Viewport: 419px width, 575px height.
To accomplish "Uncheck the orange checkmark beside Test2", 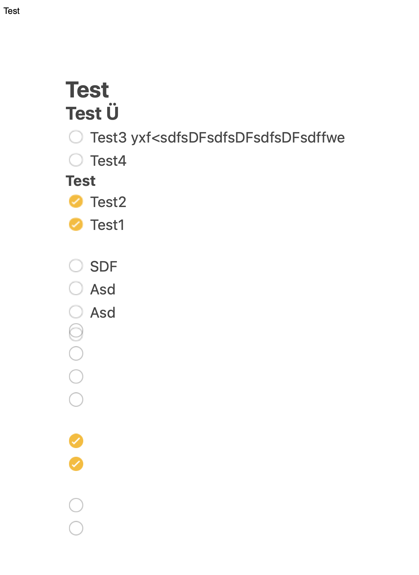I will 76,201.
